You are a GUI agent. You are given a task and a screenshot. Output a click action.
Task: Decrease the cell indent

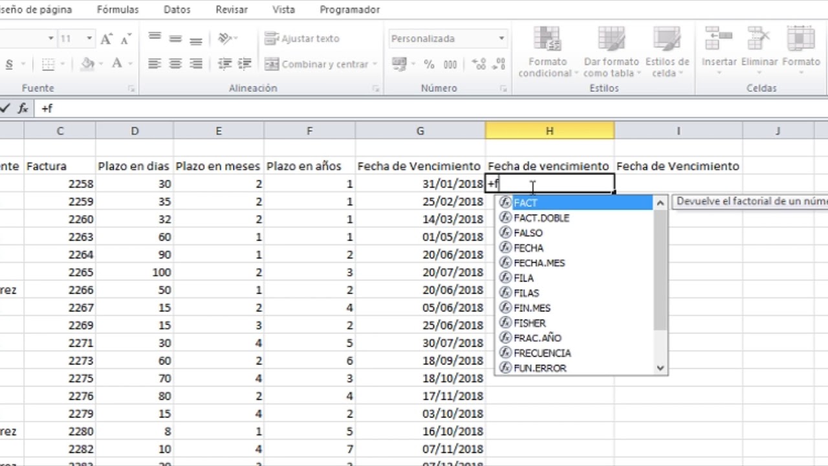pyautogui.click(x=224, y=63)
